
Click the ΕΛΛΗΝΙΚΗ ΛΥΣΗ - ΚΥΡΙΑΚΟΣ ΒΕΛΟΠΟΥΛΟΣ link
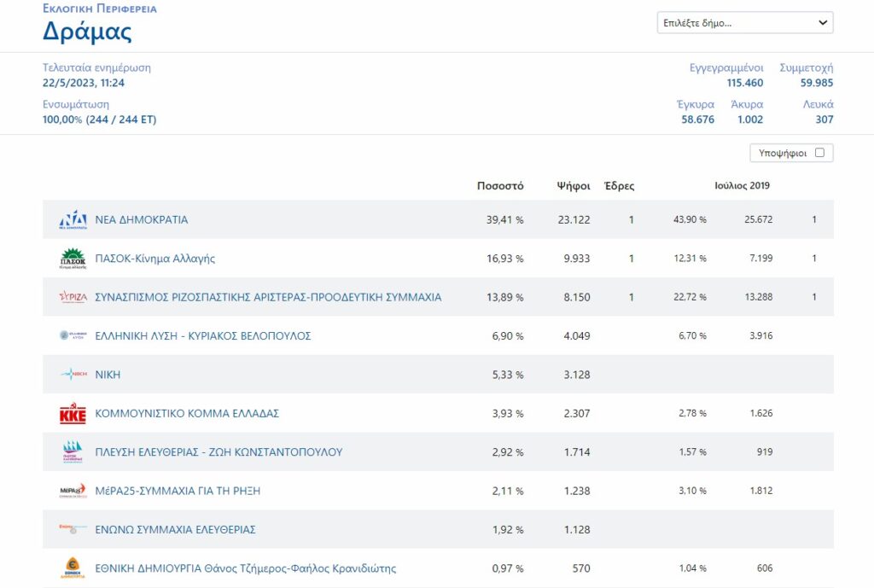pyautogui.click(x=202, y=336)
